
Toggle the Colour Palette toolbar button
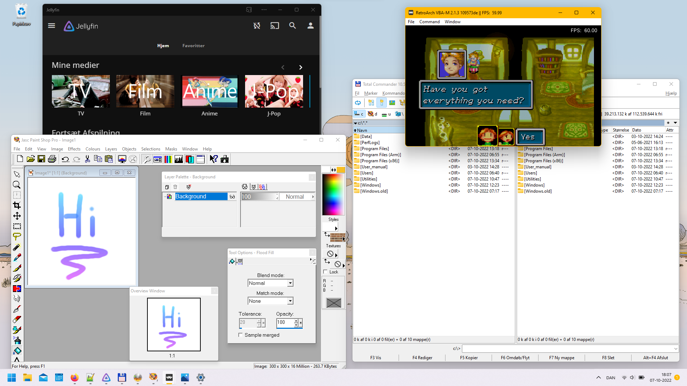[x=168, y=159]
